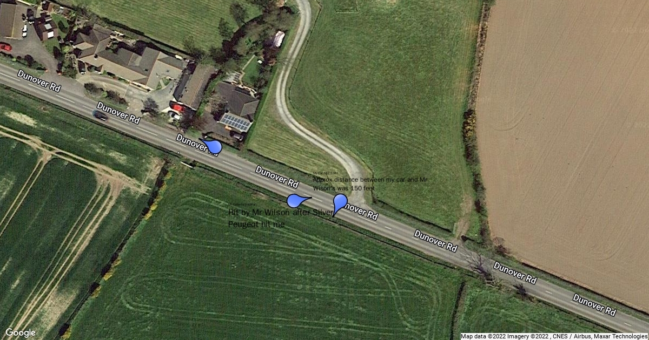649x340 pixels.
Task: Click the small white-roofed shed beside the track
Action: (279, 39)
